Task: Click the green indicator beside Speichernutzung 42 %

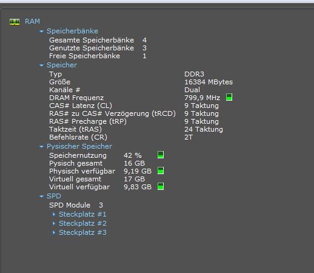Action: [161, 155]
